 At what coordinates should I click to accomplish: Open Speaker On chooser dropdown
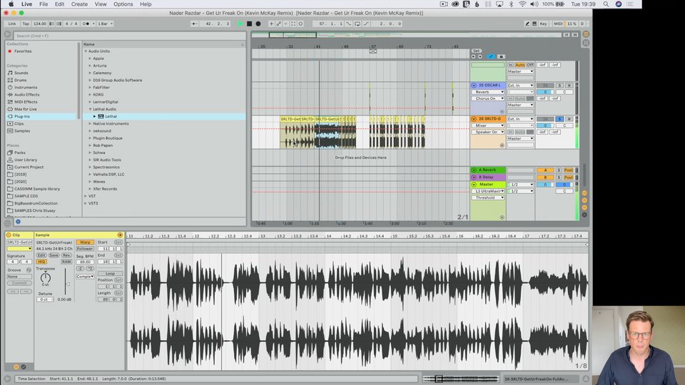point(487,132)
